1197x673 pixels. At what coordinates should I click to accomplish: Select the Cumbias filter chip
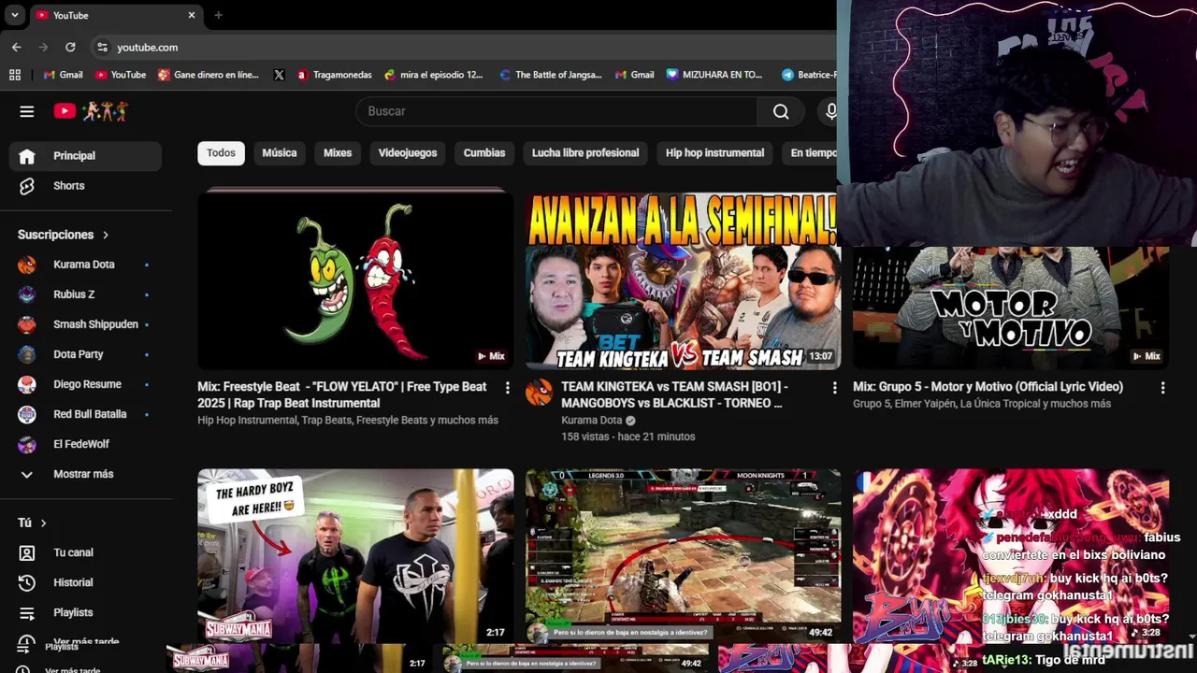pyautogui.click(x=484, y=153)
